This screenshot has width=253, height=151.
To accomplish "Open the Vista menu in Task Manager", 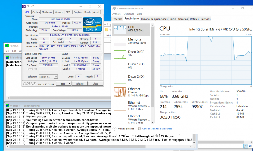I will coord(139,14).
